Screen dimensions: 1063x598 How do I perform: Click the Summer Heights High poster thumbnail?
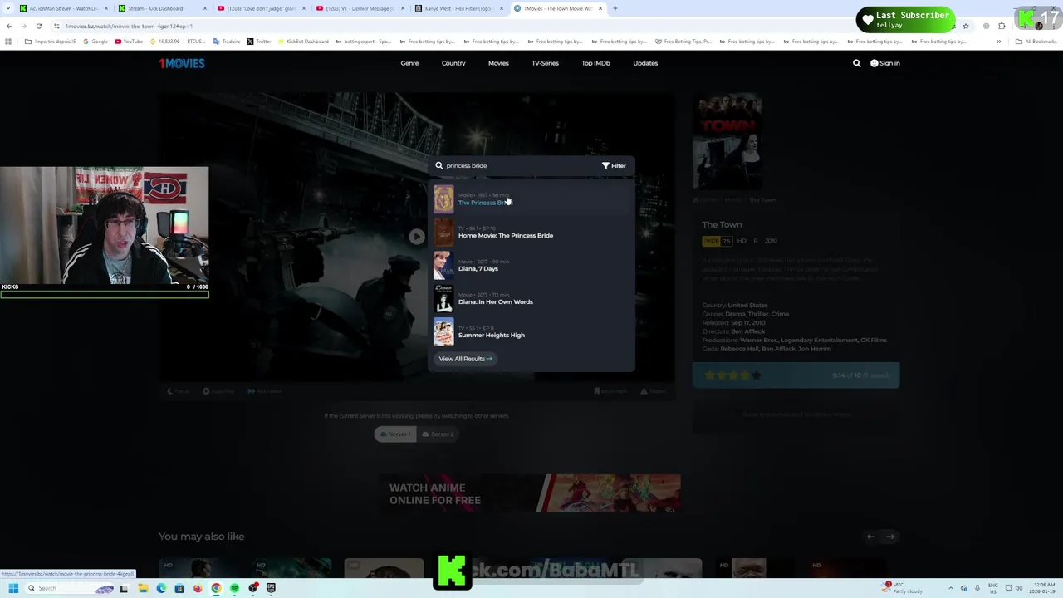[443, 332]
